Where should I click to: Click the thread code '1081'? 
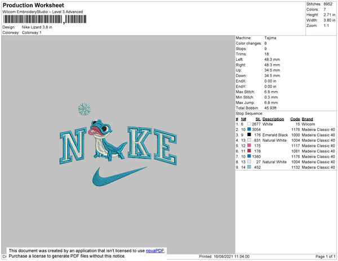coord(296,151)
